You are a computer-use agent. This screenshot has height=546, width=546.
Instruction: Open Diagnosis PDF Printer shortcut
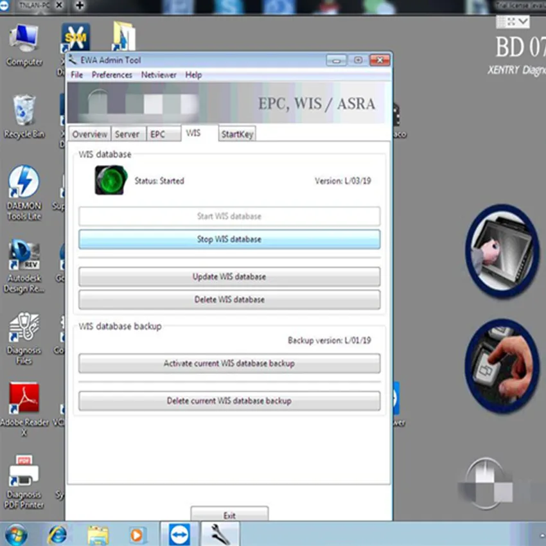click(x=24, y=482)
